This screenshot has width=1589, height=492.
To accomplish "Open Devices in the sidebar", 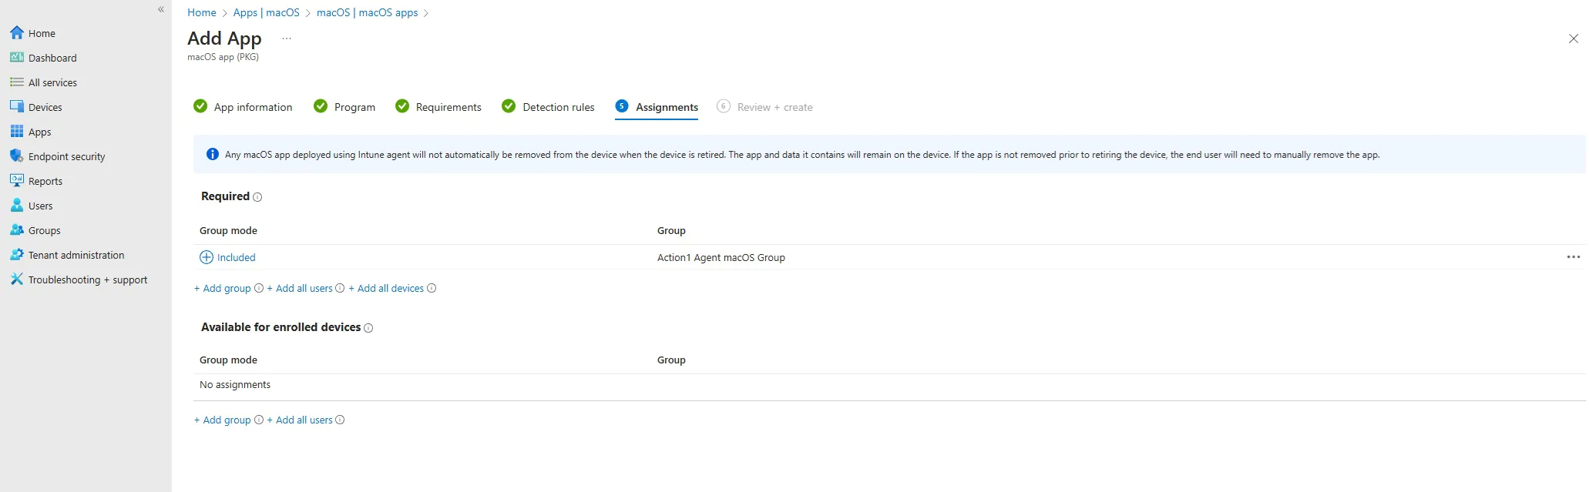I will coord(45,107).
